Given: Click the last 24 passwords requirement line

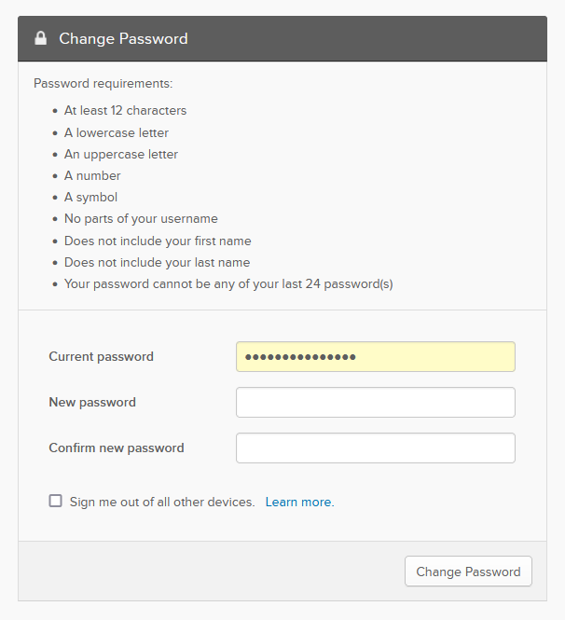Looking at the screenshot, I should pos(228,284).
